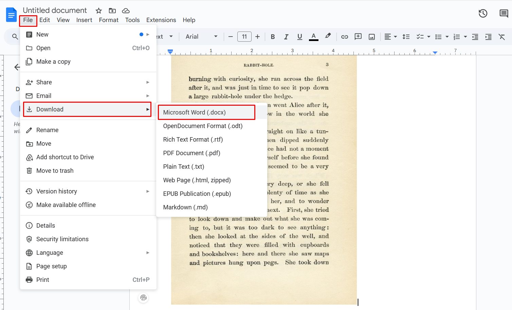
Task: Expand checklist options arrow
Action: pyautogui.click(x=429, y=37)
